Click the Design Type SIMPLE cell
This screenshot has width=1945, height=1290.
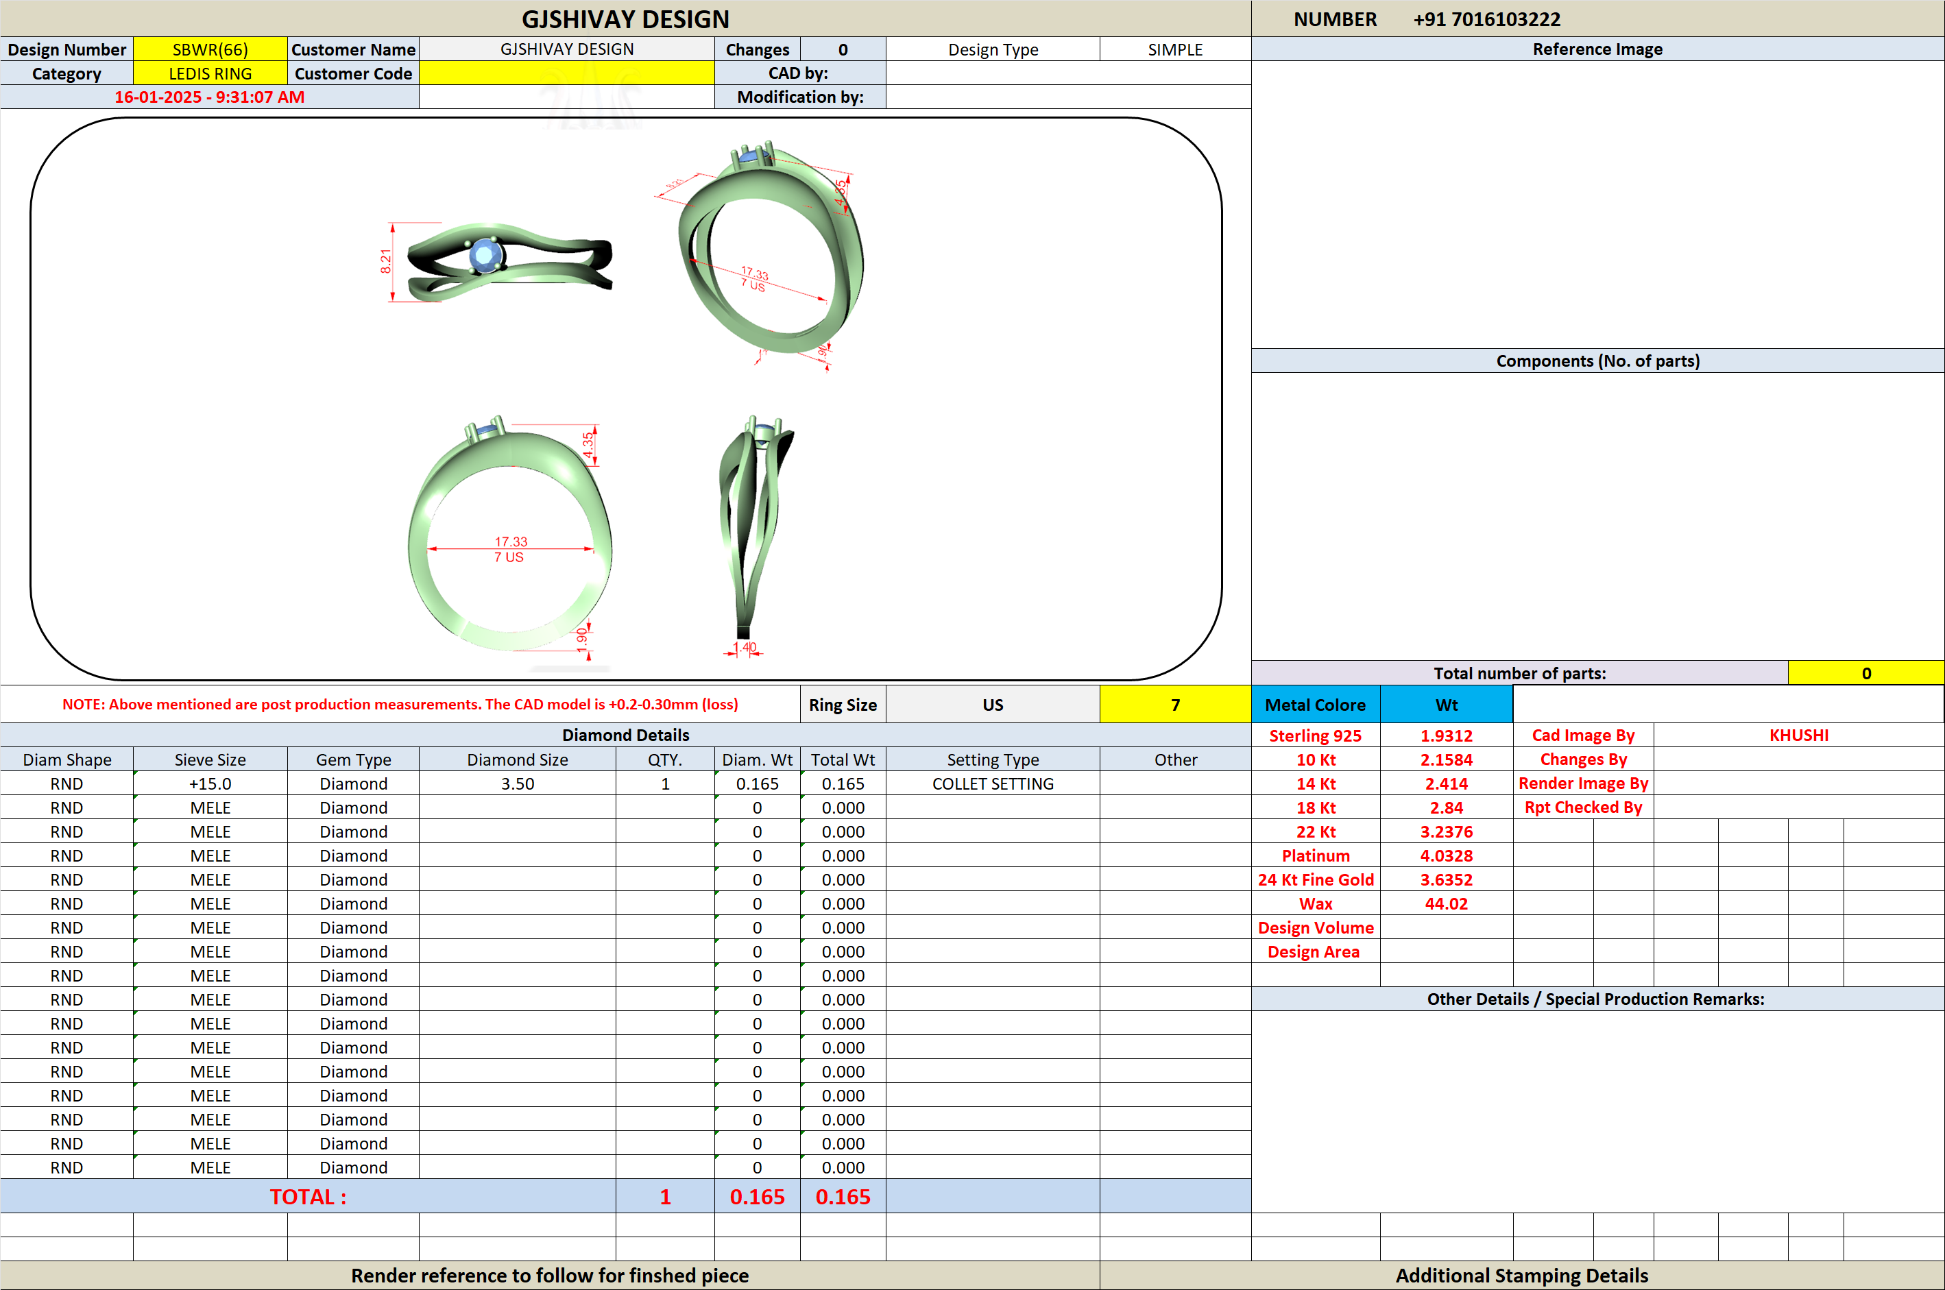[x=1175, y=49]
